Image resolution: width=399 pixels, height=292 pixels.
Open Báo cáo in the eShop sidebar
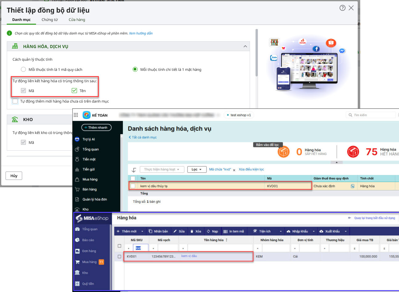point(88,240)
